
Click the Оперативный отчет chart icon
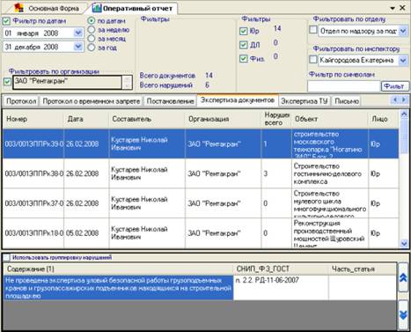tap(97, 8)
